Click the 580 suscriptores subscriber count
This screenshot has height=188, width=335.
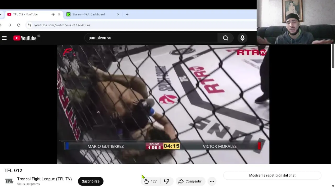29,184
